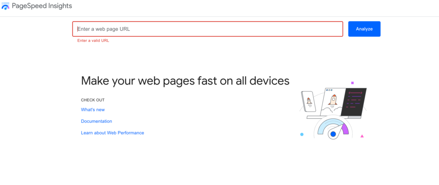Click the phone rocket illustration icon
The image size is (439, 185).
[x=309, y=102]
